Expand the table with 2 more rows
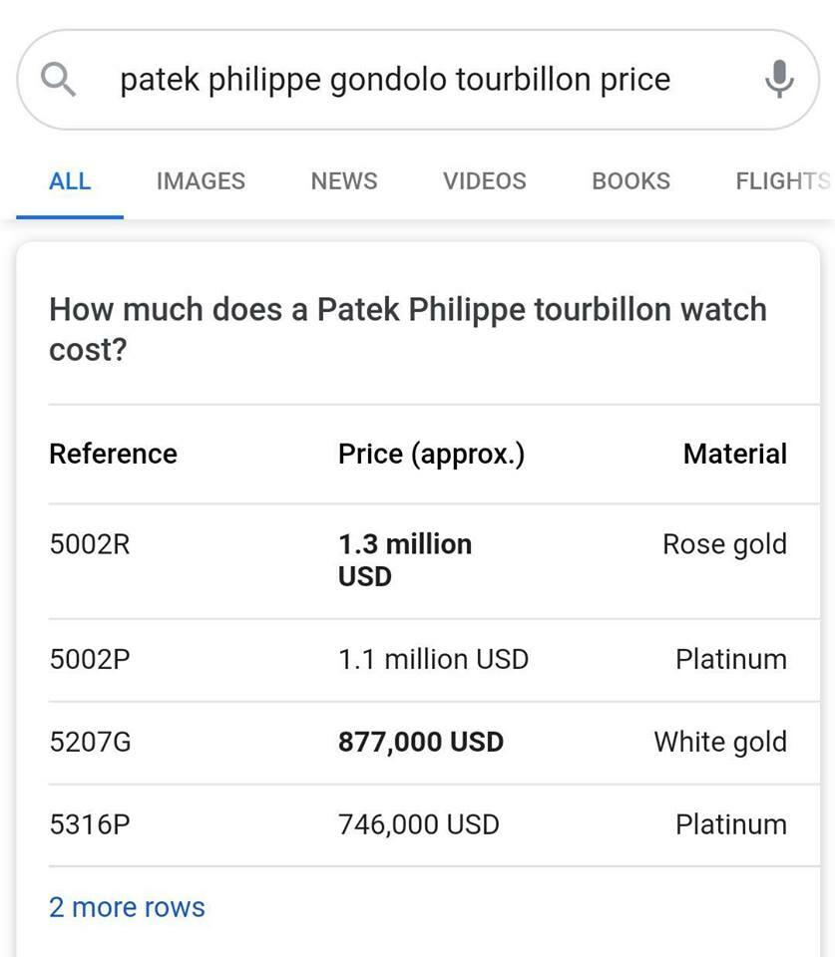Screen dimensions: 835x957 point(127,907)
